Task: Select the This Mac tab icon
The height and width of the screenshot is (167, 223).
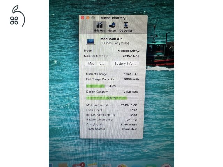Action: (x=99, y=26)
